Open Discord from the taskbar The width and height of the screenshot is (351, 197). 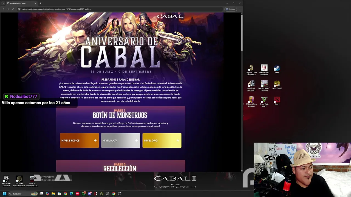click(89, 194)
